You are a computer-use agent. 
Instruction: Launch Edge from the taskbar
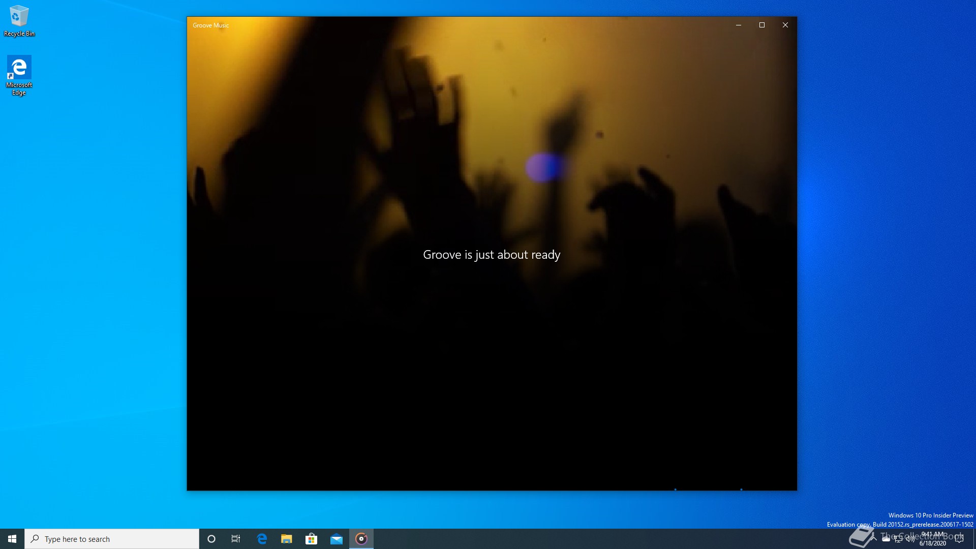262,539
